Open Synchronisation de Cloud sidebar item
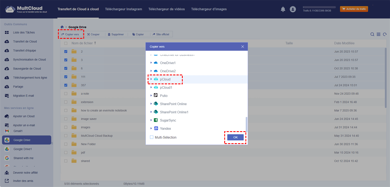 (x=30, y=59)
